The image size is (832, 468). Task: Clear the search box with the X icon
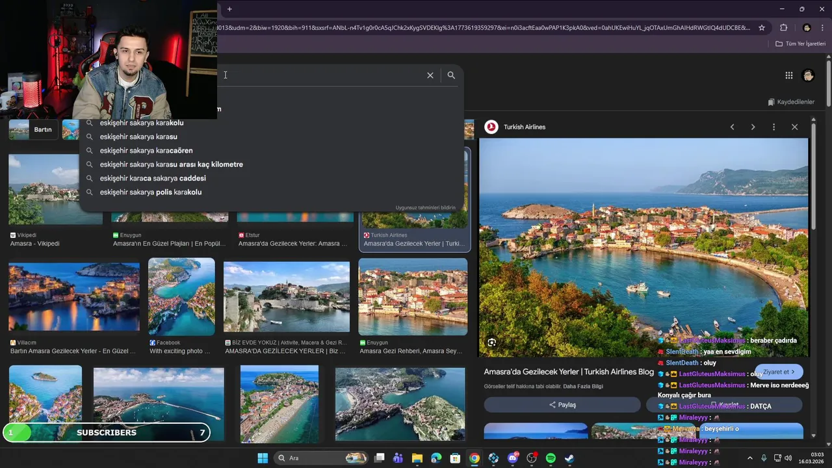click(430, 75)
